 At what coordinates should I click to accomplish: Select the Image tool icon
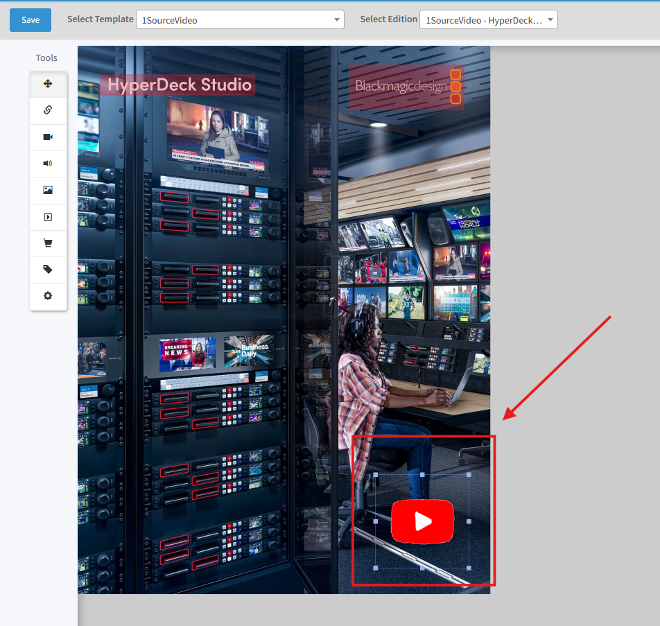pos(48,190)
